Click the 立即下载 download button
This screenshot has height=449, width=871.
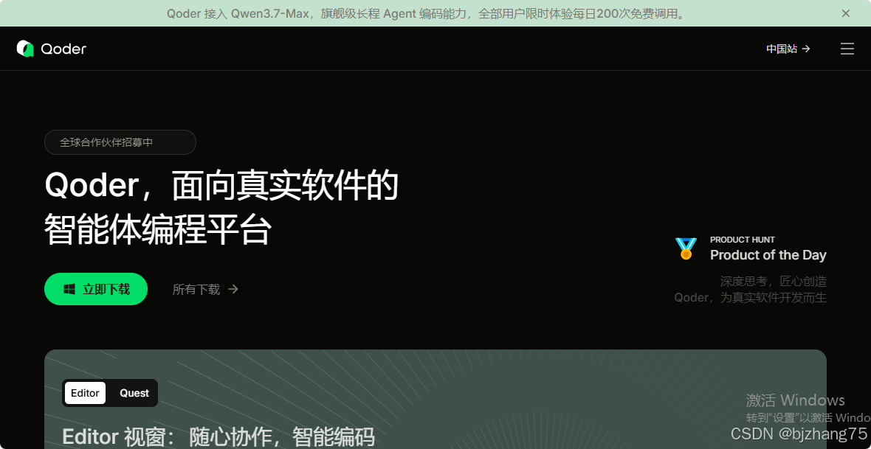coord(96,289)
